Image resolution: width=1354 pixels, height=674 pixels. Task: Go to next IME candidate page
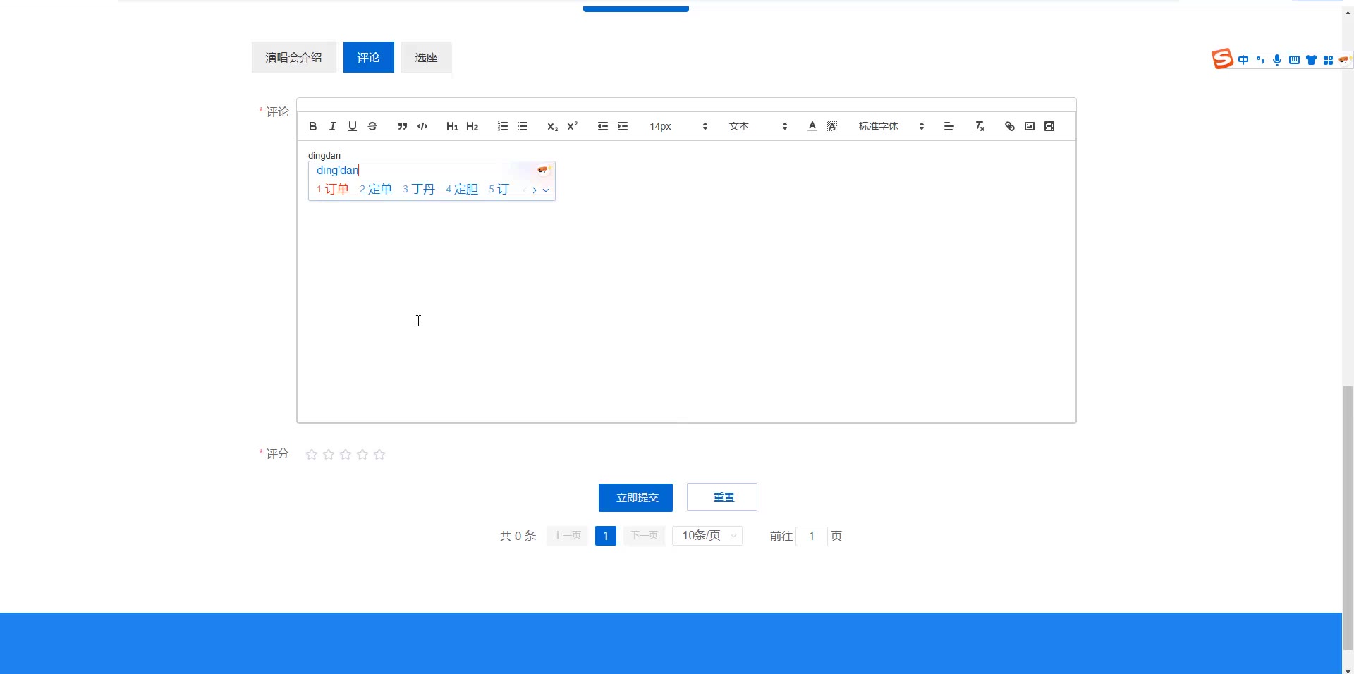pyautogui.click(x=535, y=190)
